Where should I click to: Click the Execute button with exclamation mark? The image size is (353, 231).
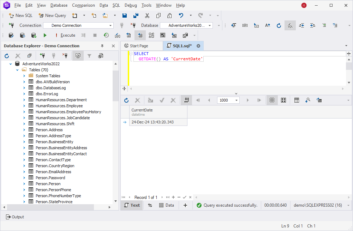pos(66,35)
